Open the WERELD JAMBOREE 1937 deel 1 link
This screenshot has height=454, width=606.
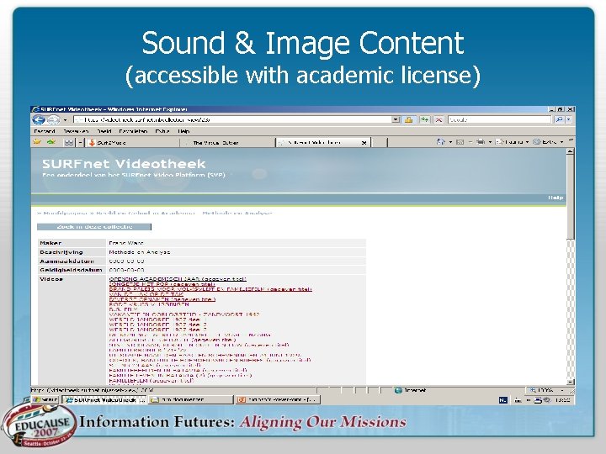click(x=157, y=319)
